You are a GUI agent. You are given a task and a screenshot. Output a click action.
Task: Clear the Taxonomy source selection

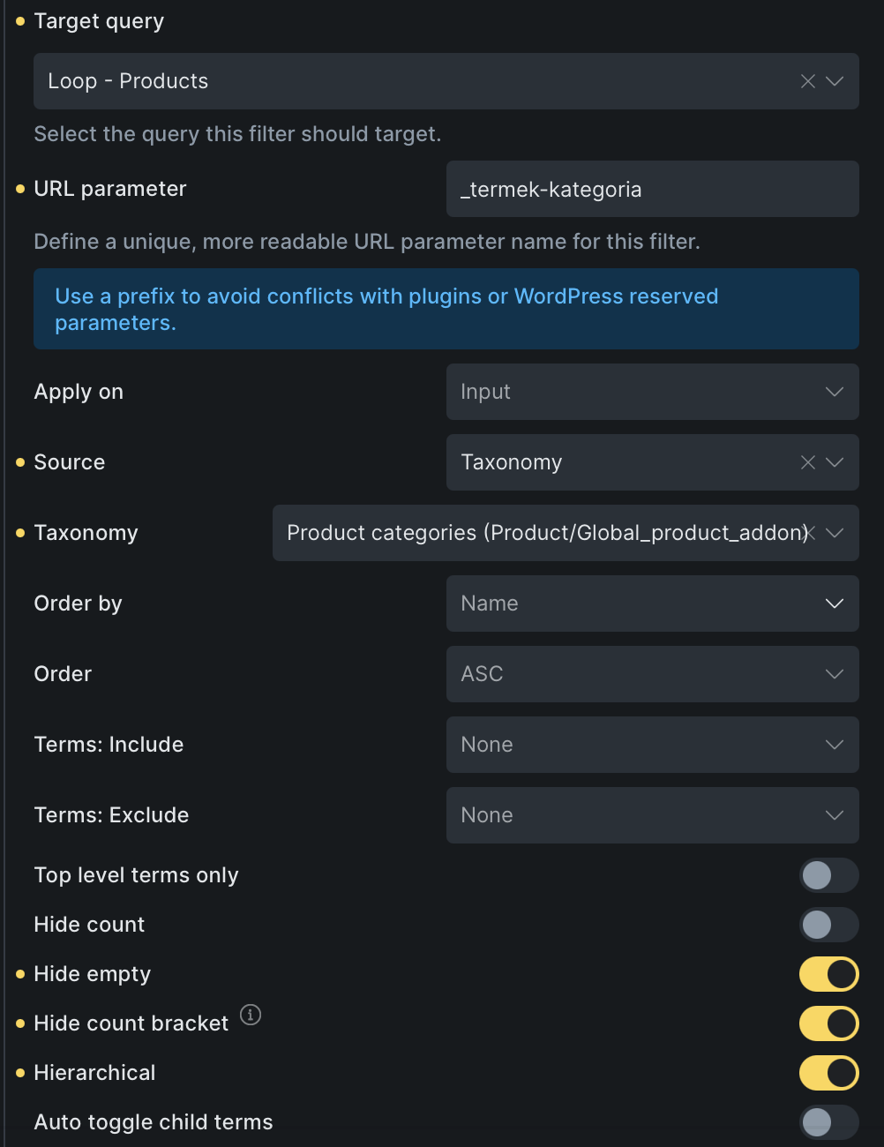coord(807,462)
